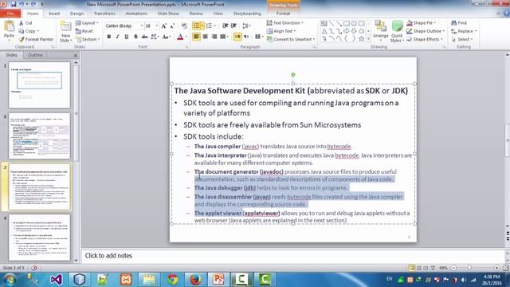The image size is (510, 287).
Task: Toggle Align Text Right
Action: pyautogui.click(x=214, y=37)
